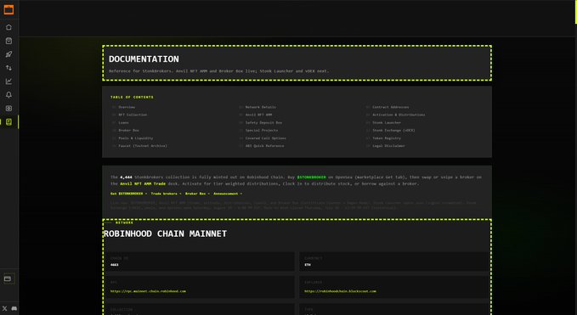Open the Home page from sidebar

[8, 27]
